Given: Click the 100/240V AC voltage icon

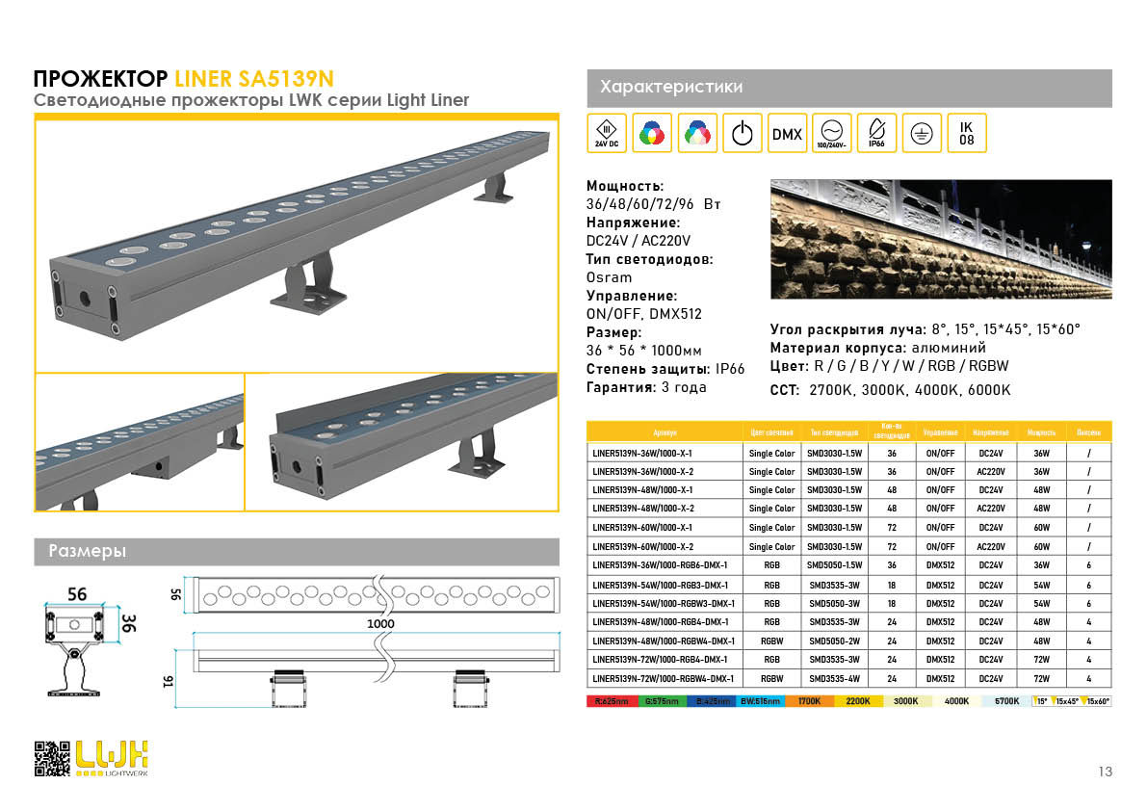Looking at the screenshot, I should [831, 133].
